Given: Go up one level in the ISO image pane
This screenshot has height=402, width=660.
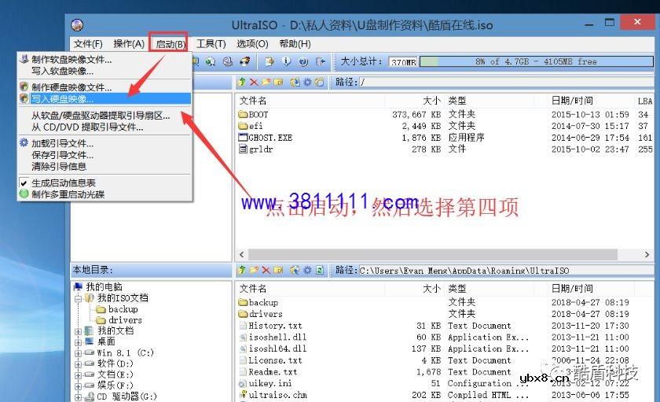Looking at the screenshot, I should point(242,82).
